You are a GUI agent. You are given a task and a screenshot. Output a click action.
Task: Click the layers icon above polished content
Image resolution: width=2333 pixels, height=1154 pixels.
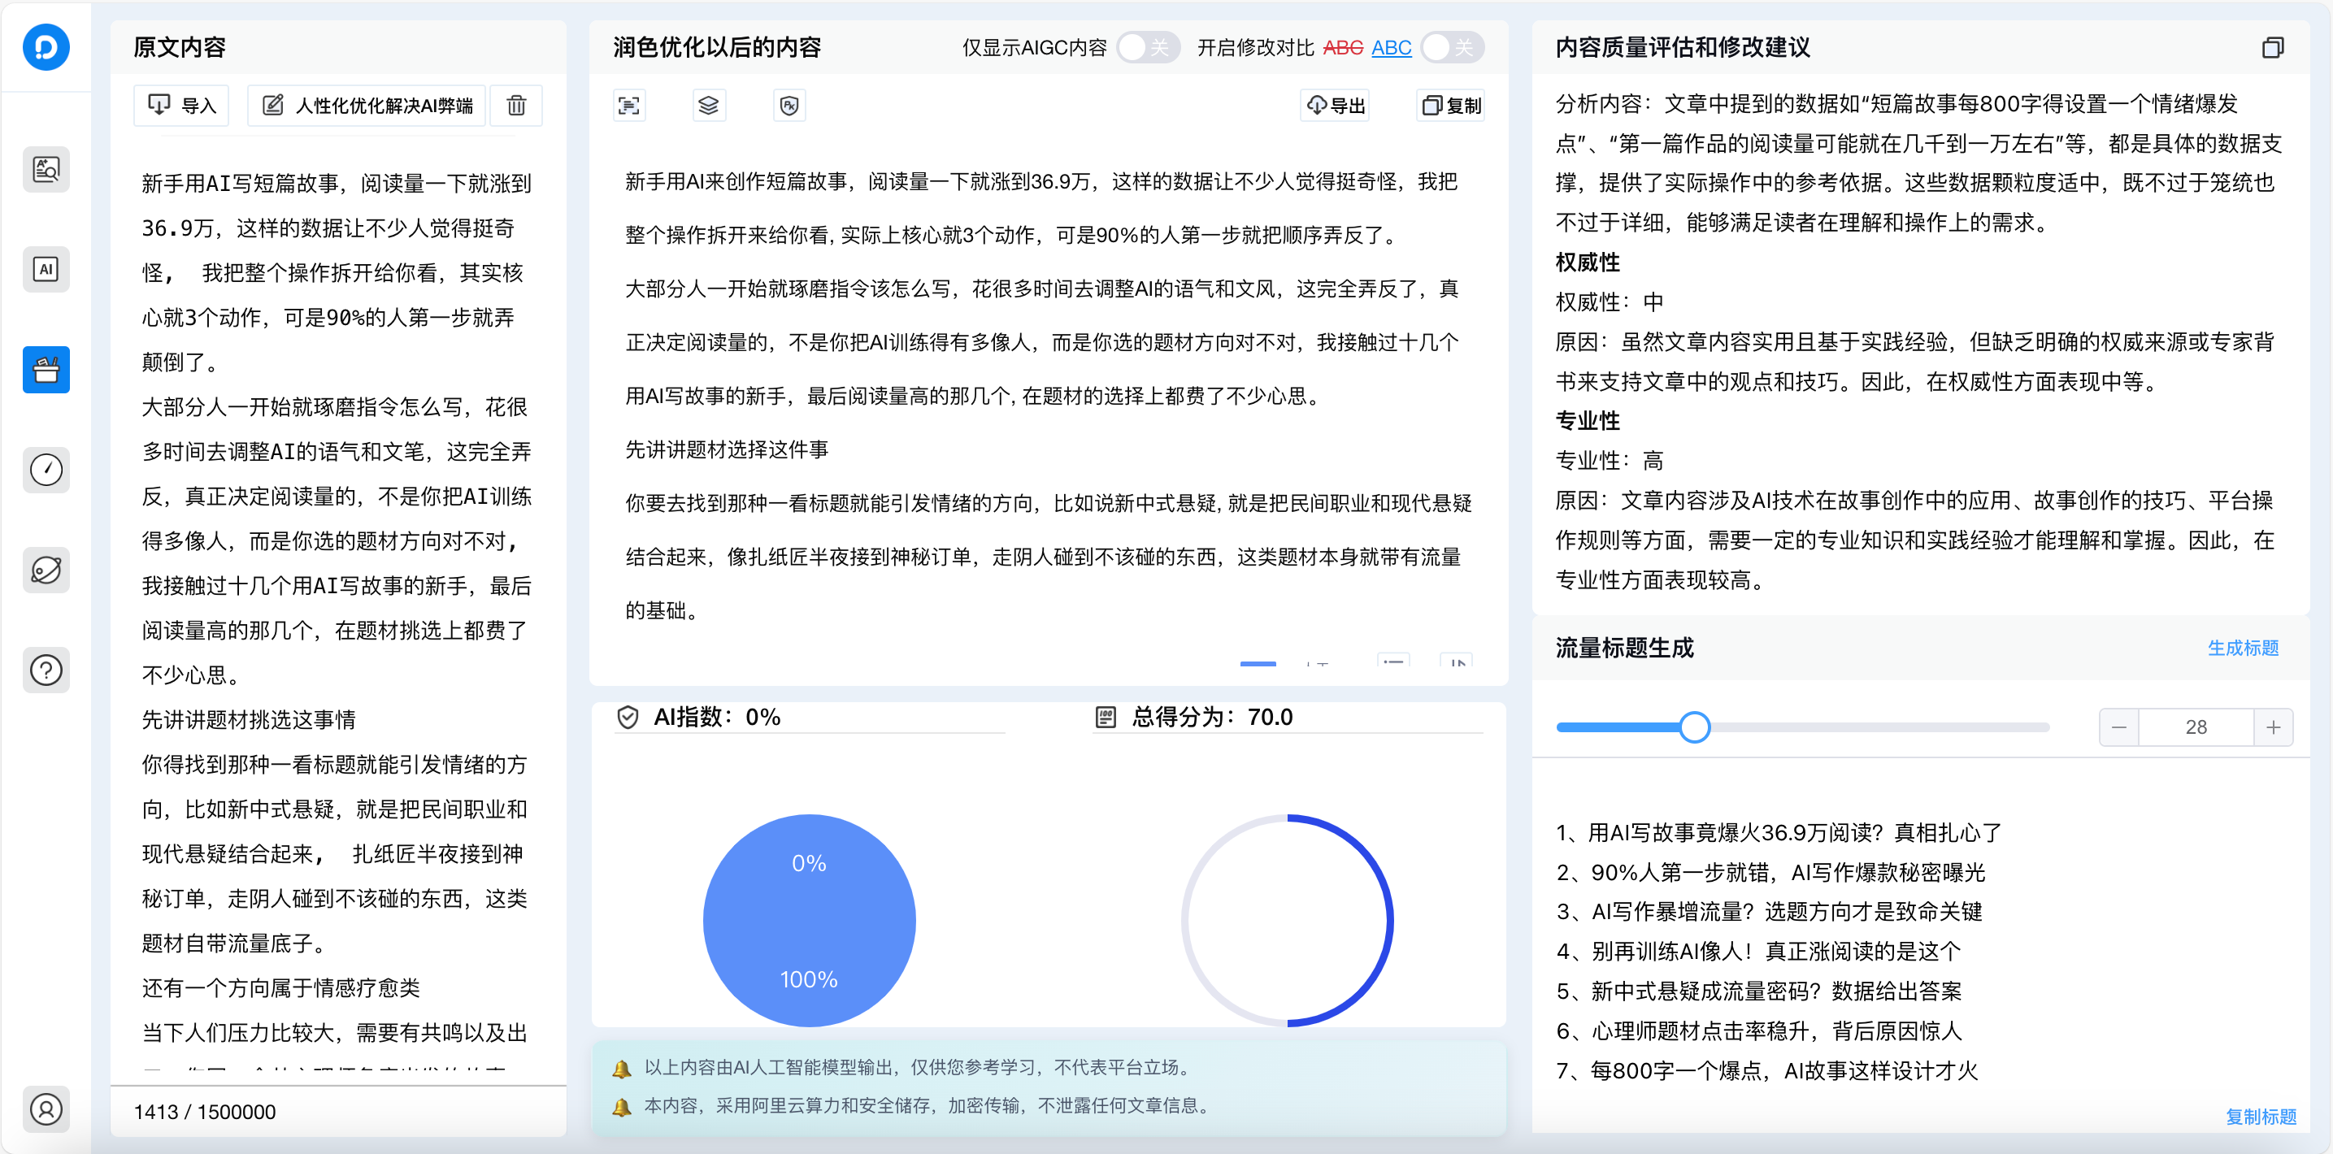click(708, 105)
